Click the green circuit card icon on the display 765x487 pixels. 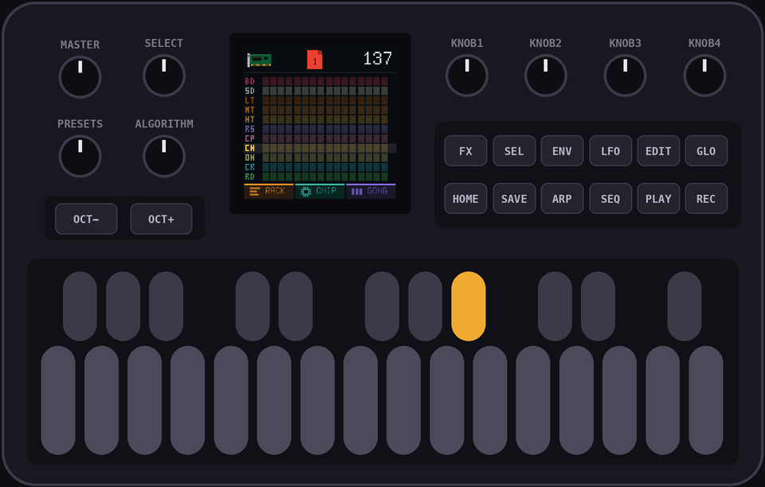[259, 60]
